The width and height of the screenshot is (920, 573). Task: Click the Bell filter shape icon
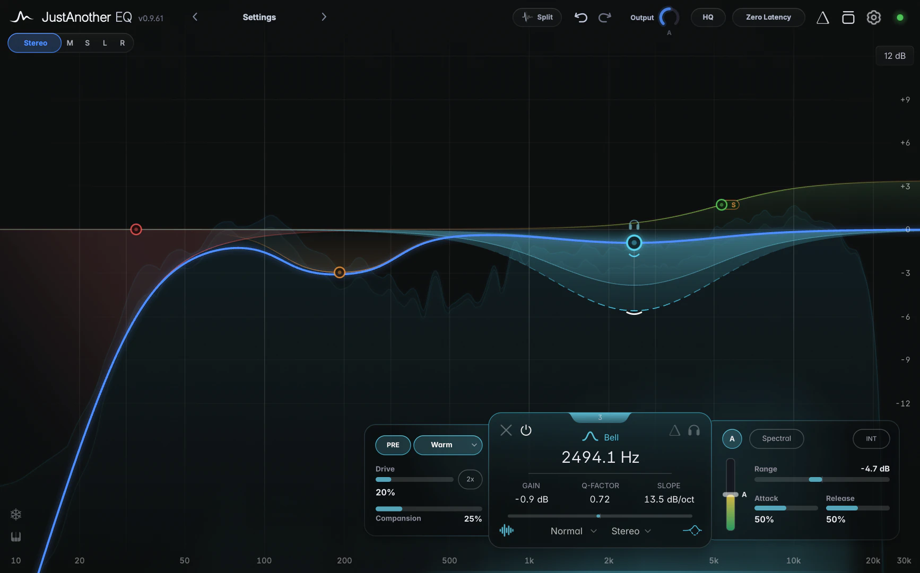coord(590,437)
